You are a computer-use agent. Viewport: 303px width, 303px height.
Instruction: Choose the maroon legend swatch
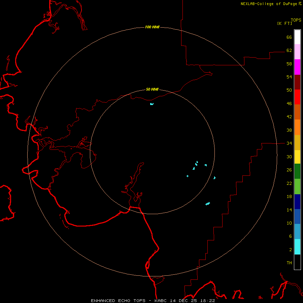click(x=297, y=82)
